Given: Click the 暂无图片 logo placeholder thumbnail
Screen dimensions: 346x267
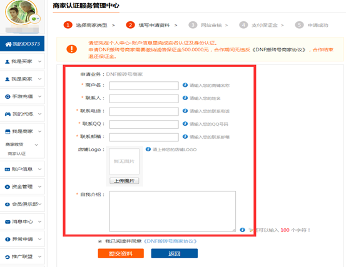Looking at the screenshot, I should tap(125, 161).
